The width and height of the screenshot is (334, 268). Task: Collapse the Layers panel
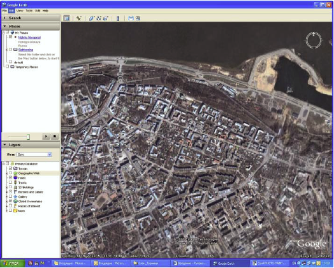coord(4,145)
